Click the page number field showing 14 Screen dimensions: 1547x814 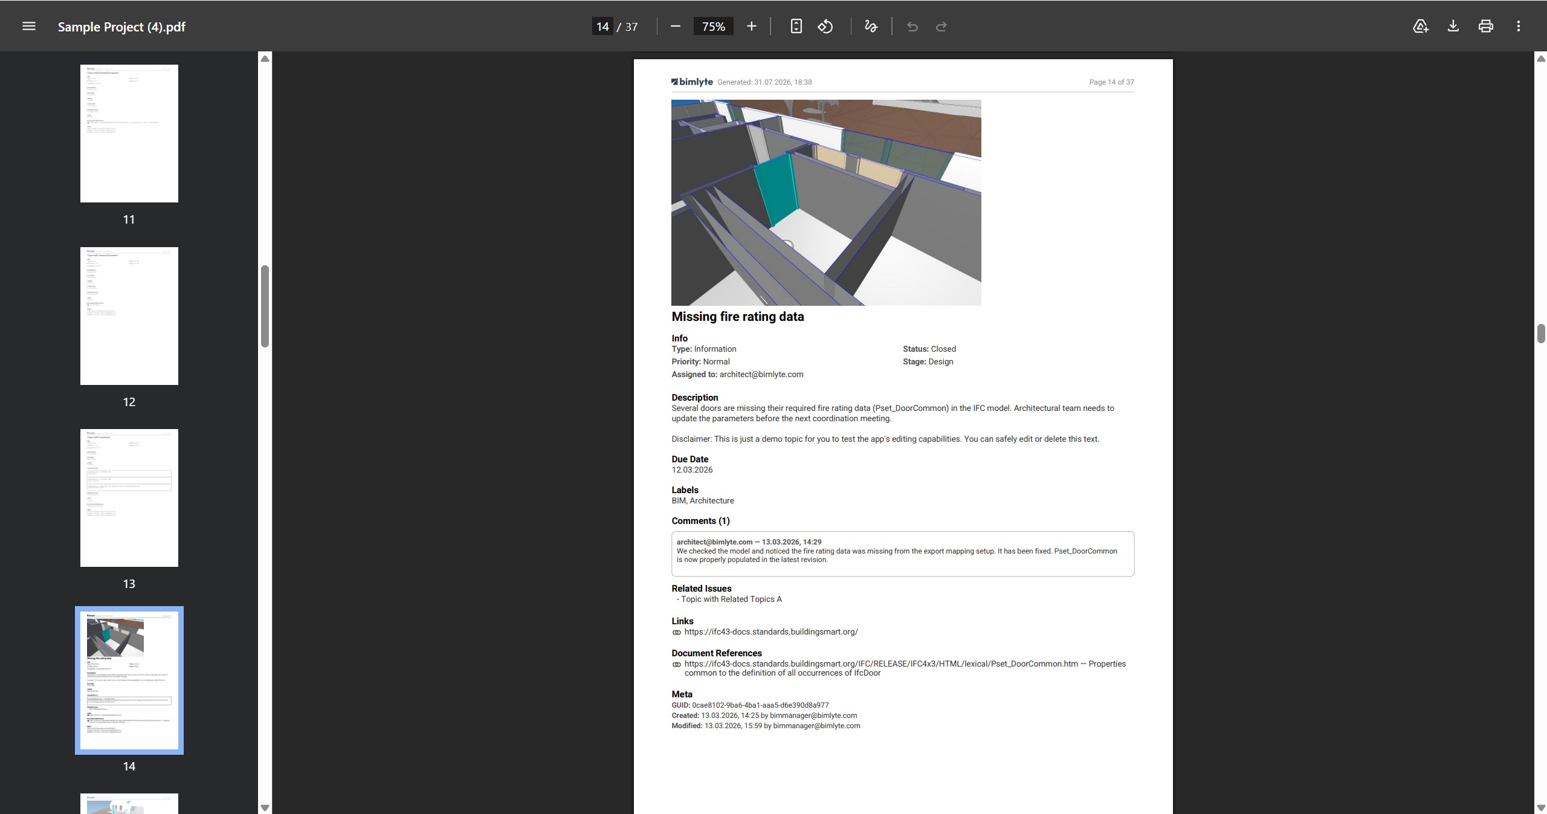pos(602,27)
